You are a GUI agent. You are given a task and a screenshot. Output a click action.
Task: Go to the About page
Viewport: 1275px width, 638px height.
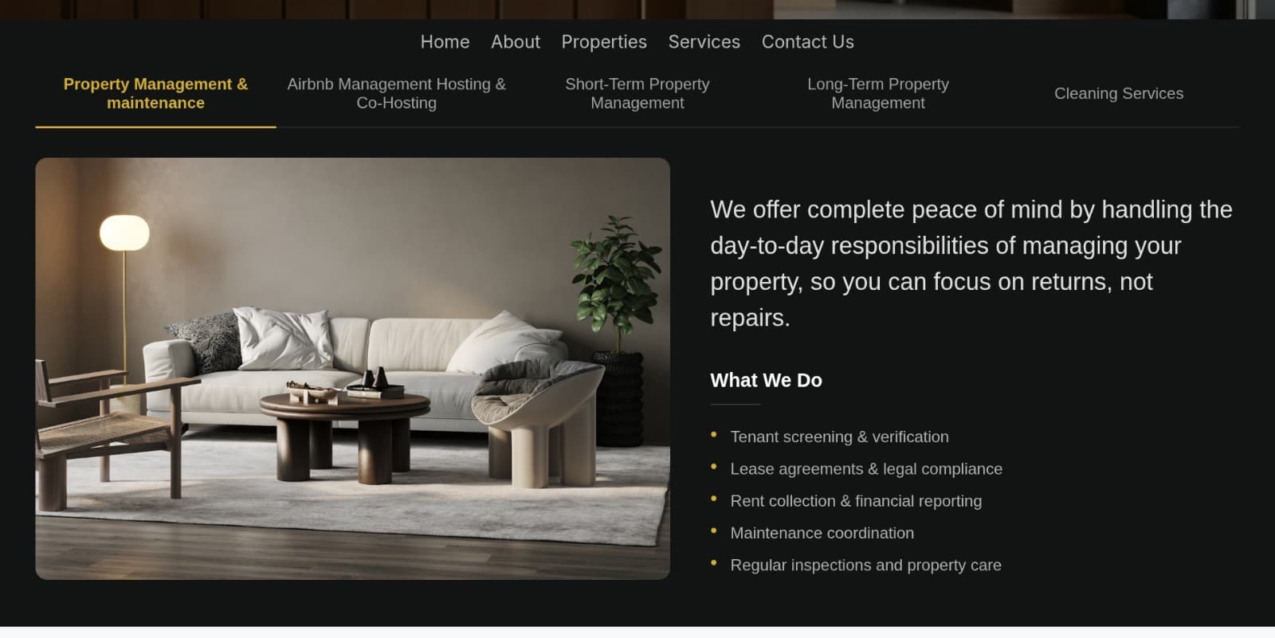pos(515,41)
